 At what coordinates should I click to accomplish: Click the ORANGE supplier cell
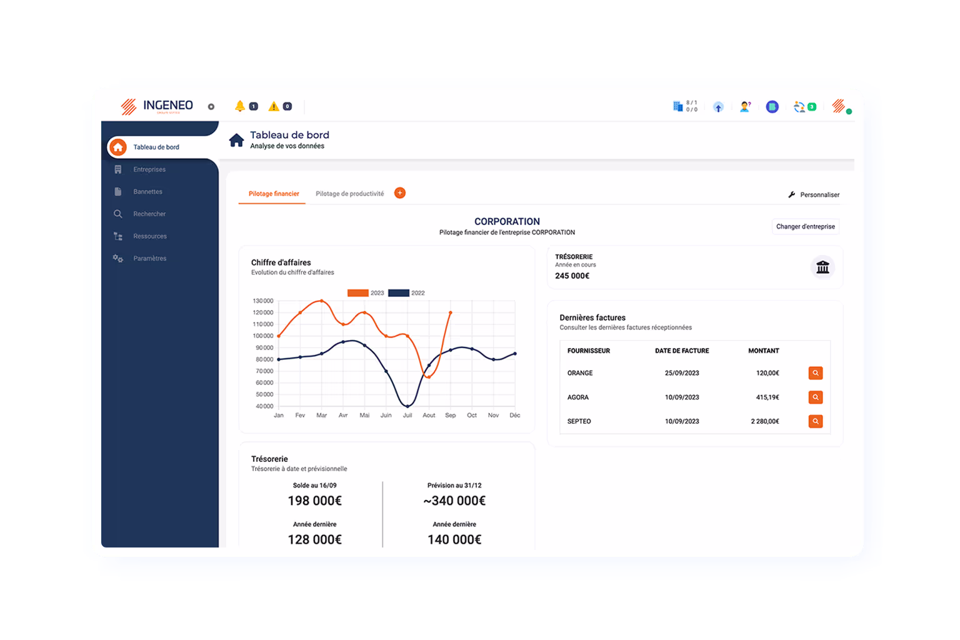580,373
